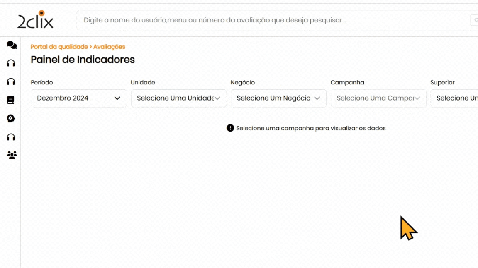Click the button at right end of search bar
Image resolution: width=478 pixels, height=268 pixels.
point(474,20)
